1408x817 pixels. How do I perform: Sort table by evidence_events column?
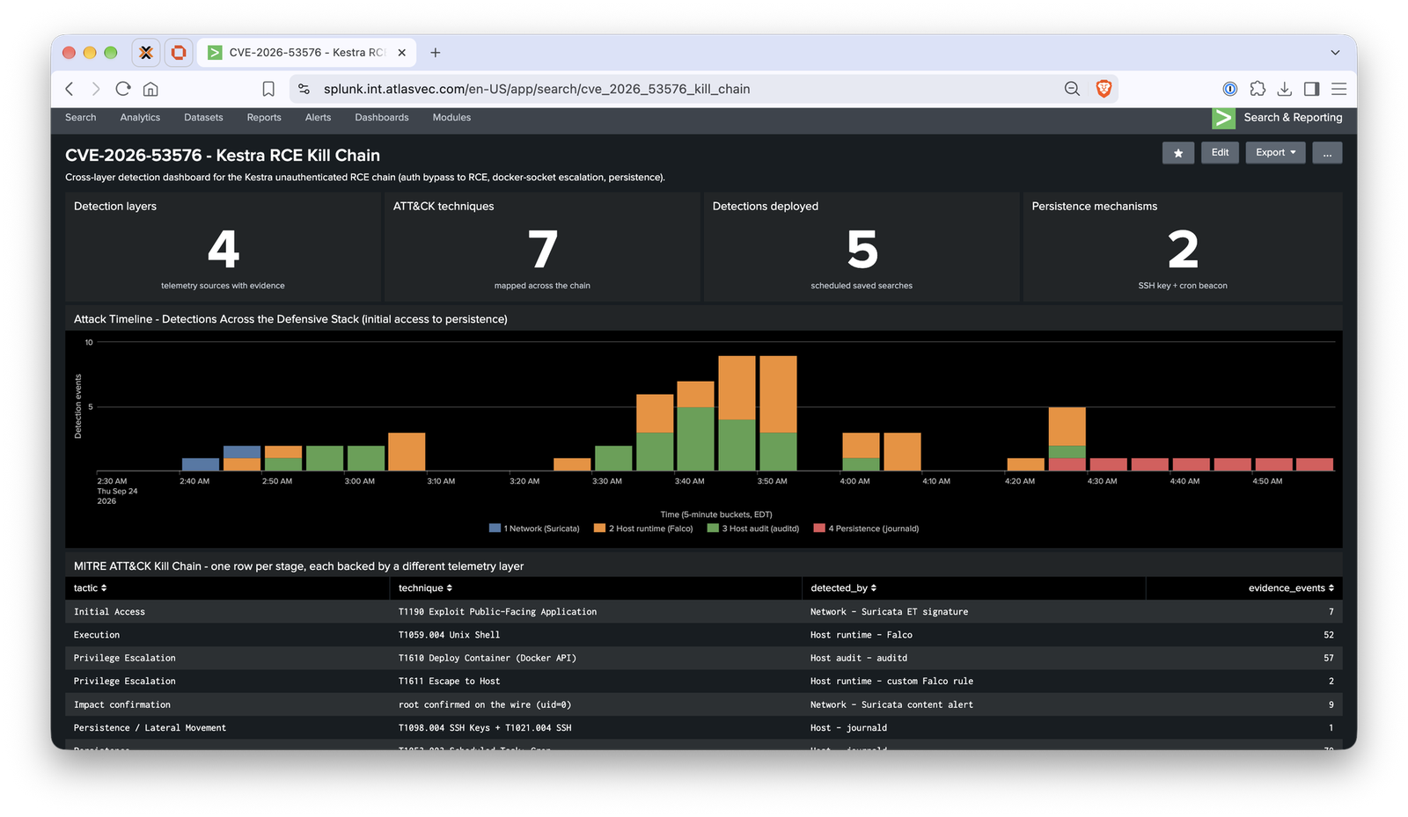1291,587
